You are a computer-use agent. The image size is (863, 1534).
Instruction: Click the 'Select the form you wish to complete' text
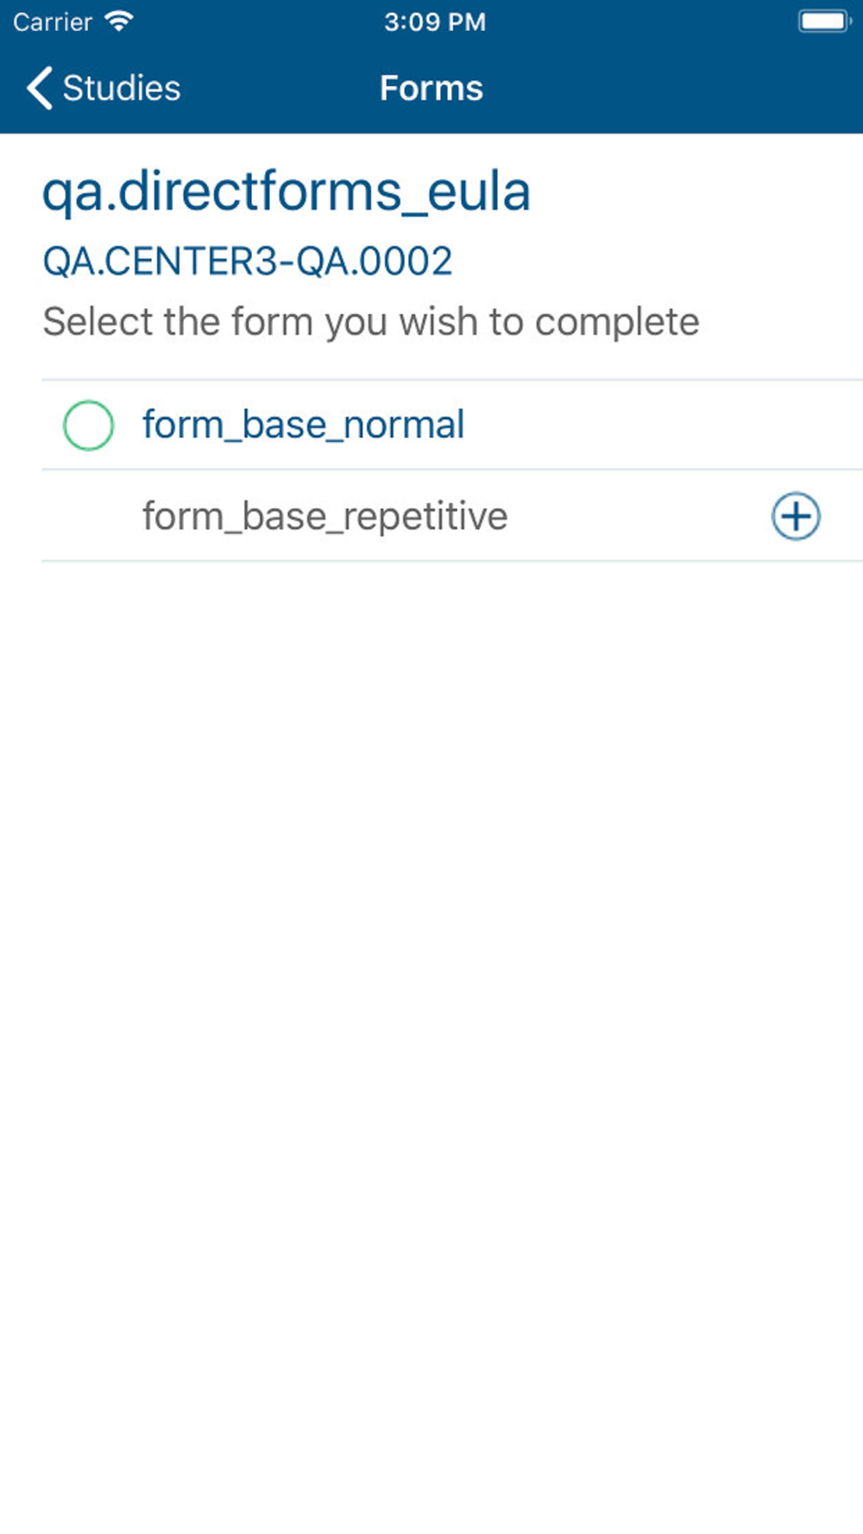pyautogui.click(x=371, y=322)
